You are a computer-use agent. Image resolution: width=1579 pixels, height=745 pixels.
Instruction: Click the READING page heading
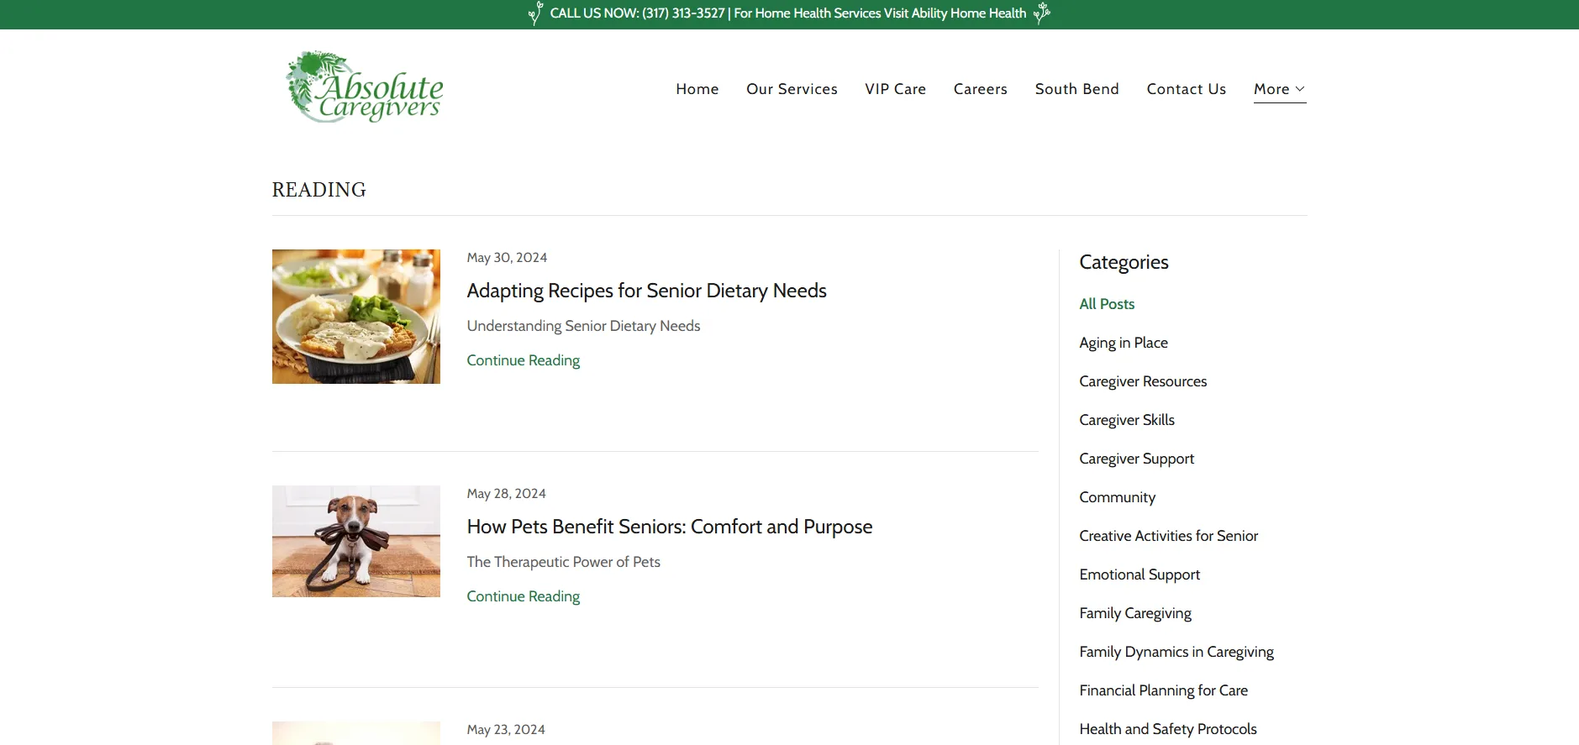[x=319, y=190]
